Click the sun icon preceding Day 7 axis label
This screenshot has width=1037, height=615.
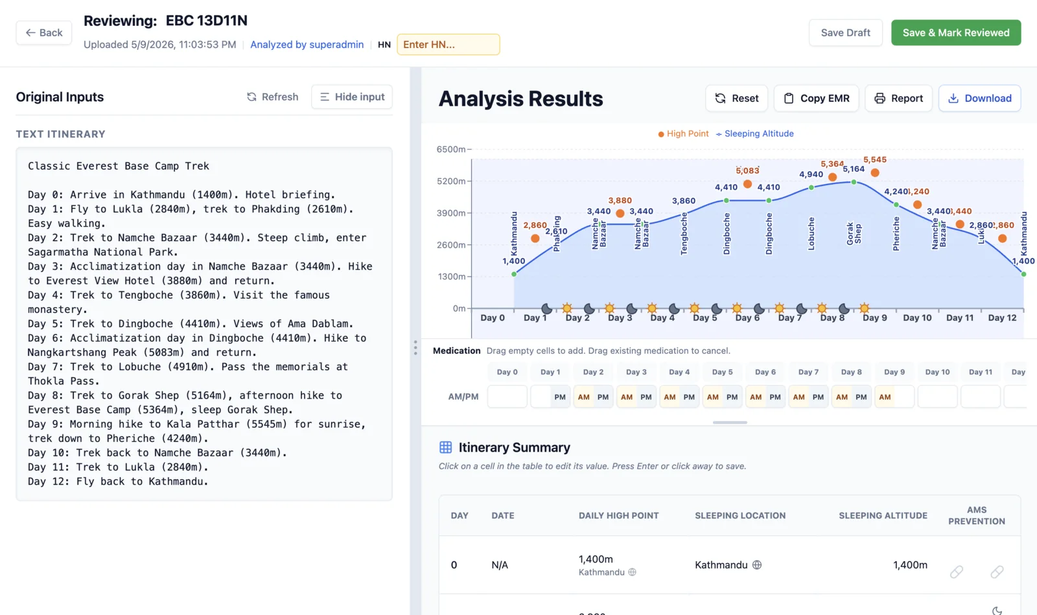click(779, 308)
